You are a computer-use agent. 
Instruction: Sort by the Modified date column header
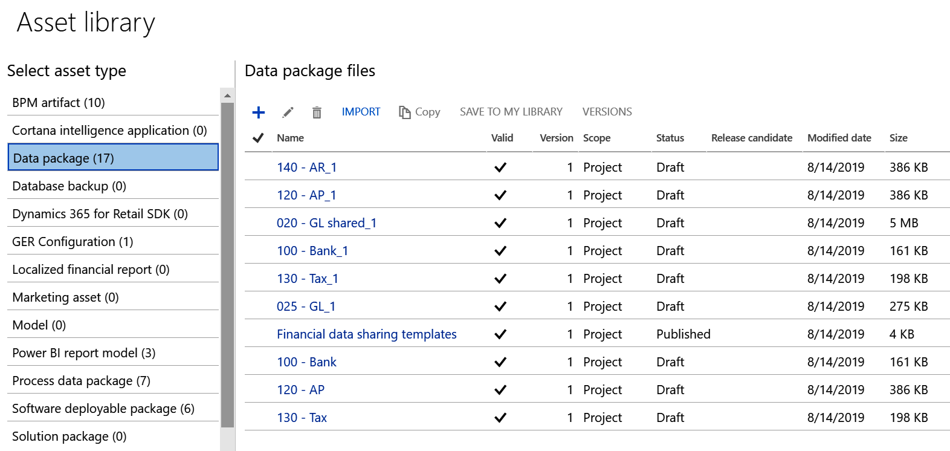pos(839,138)
